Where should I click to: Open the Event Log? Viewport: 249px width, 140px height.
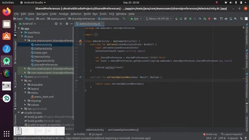[x=210, y=134]
